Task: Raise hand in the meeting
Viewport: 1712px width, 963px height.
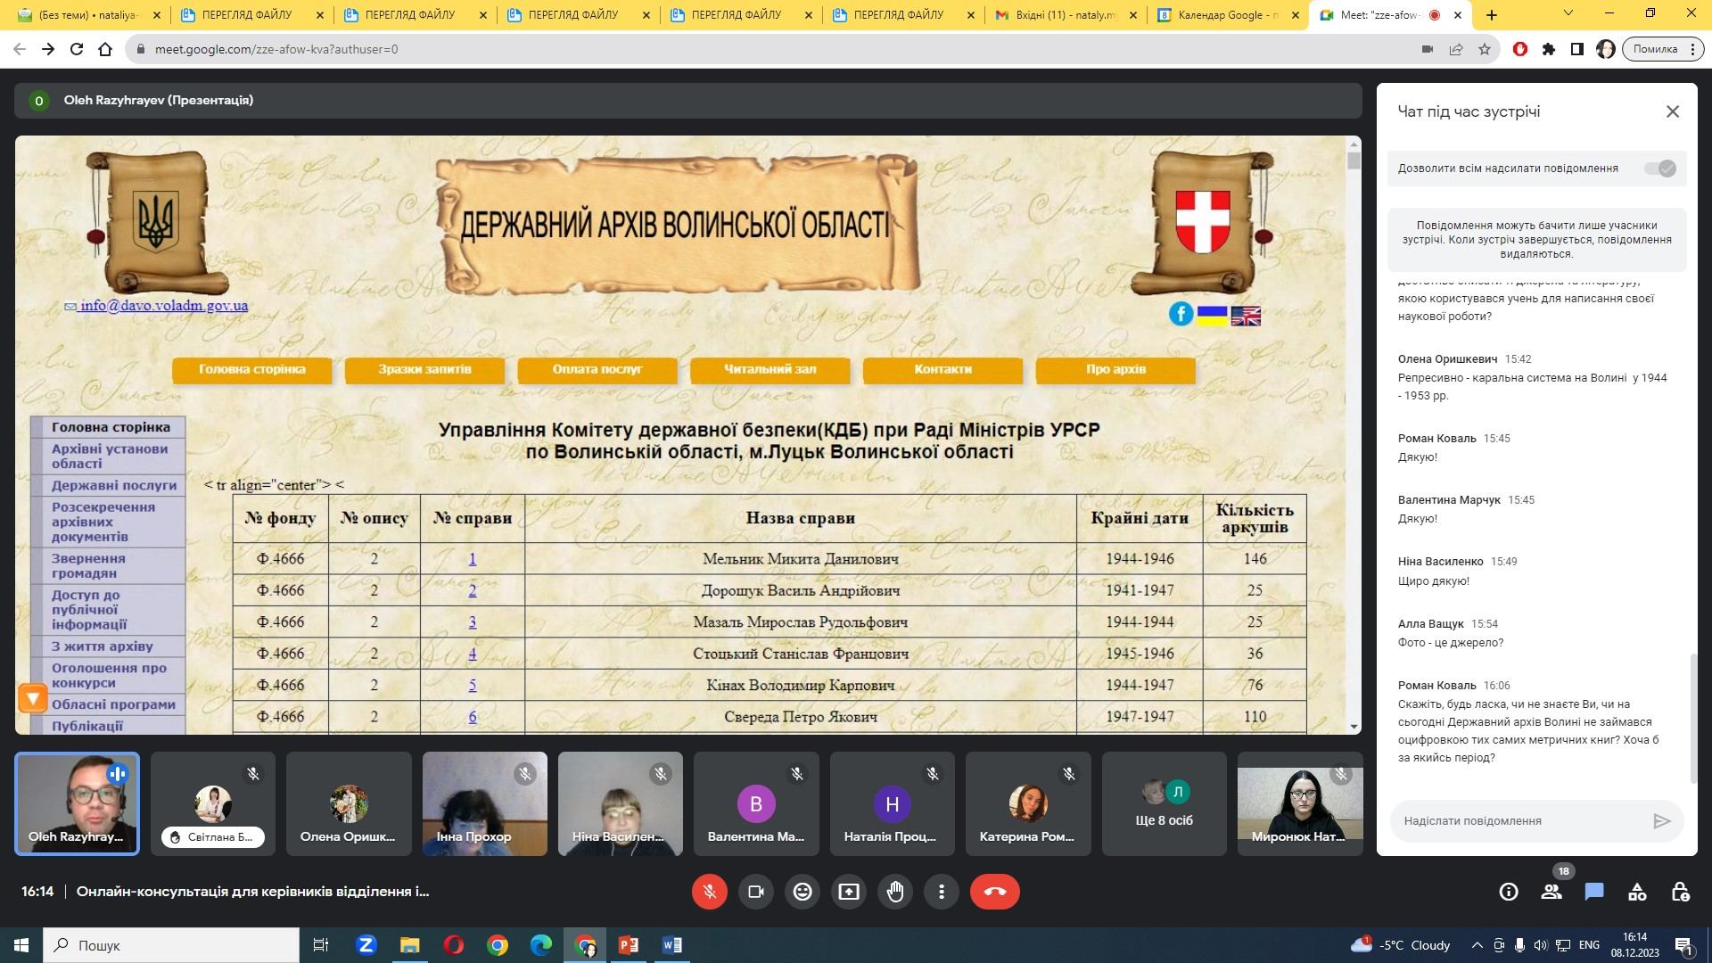Action: coord(895,892)
